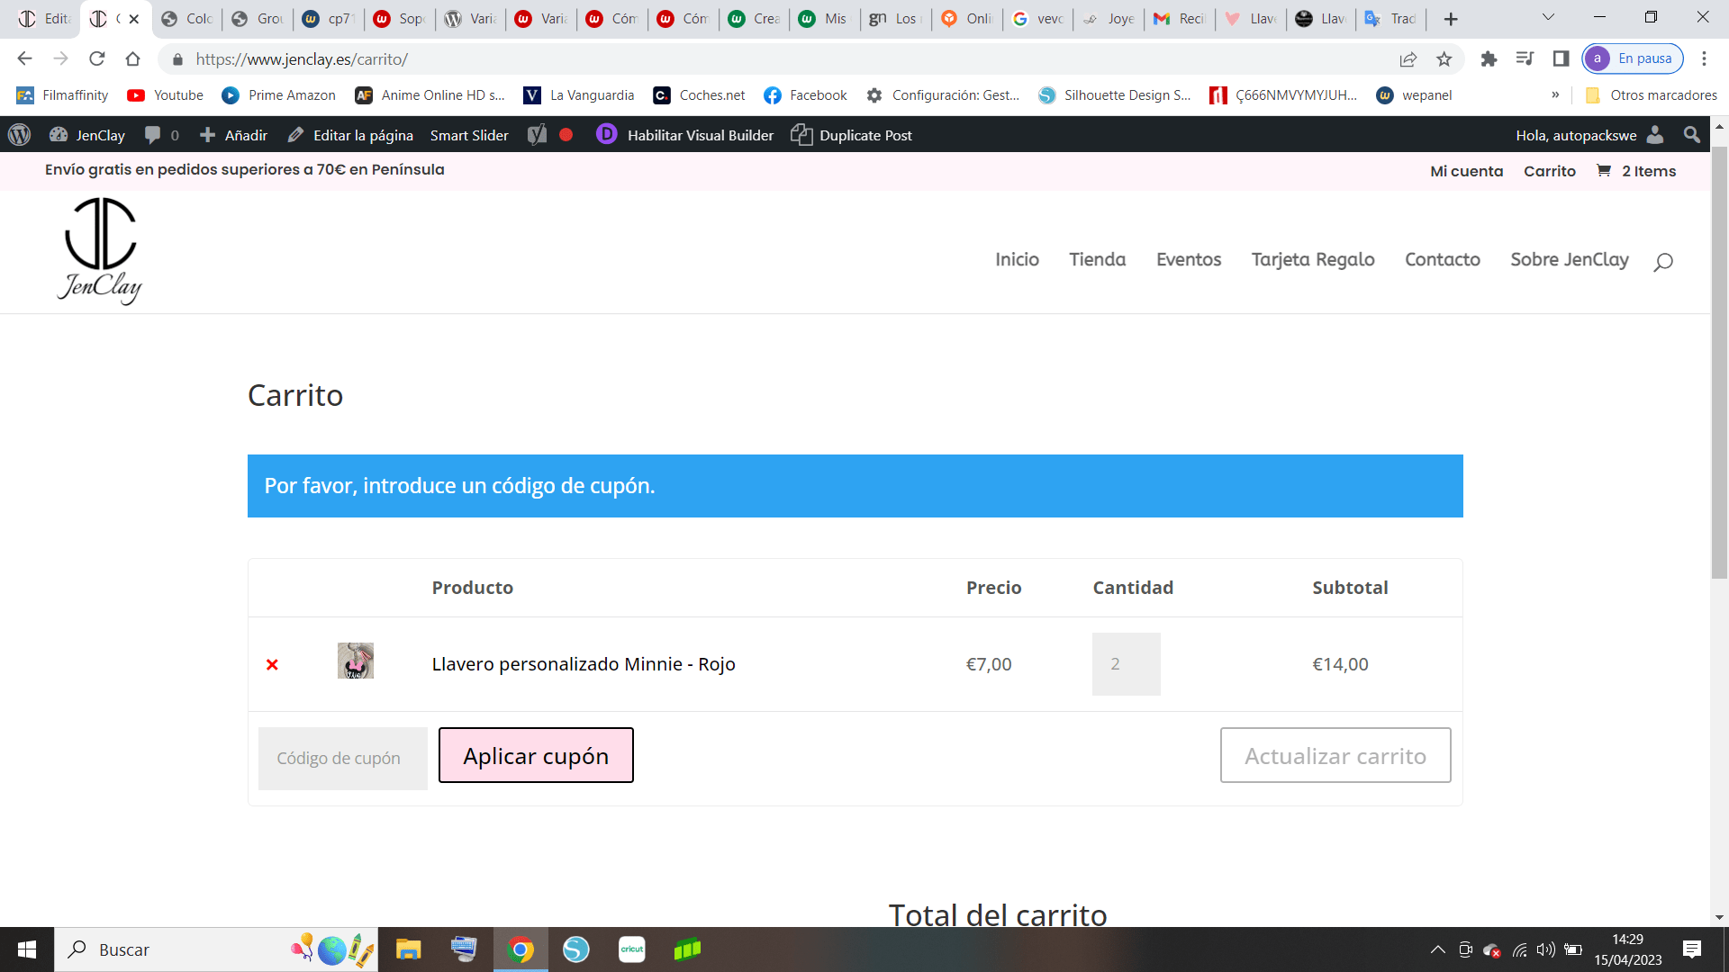Click the JenClay logo
1729x972 pixels.
coord(100,251)
